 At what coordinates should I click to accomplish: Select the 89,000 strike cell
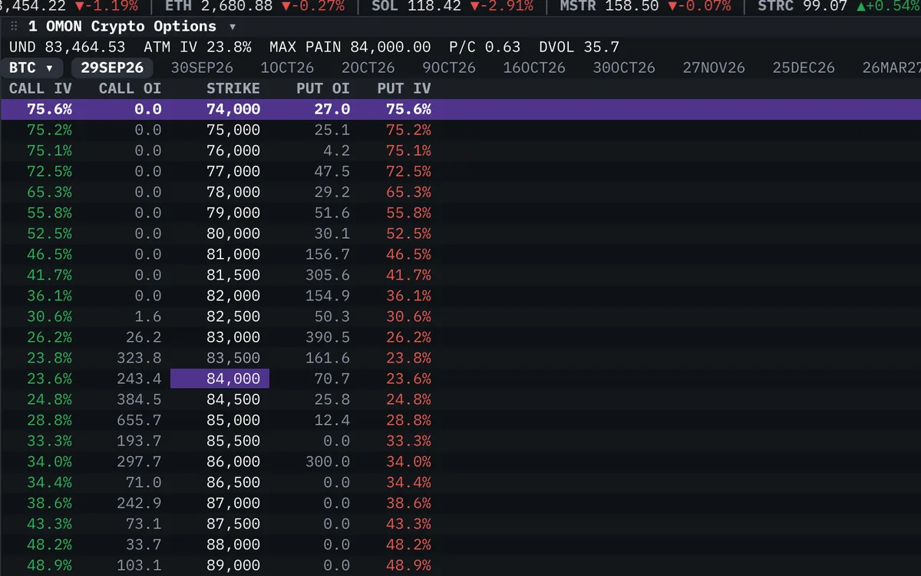[233, 565]
